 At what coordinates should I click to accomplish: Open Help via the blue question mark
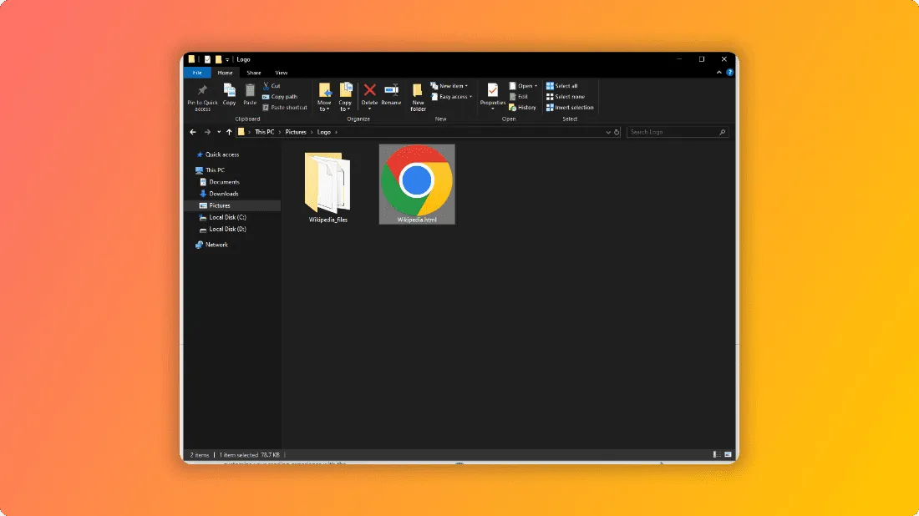tap(729, 73)
